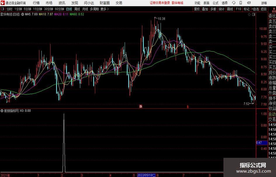Click the 通达信 red logo icon
The height and width of the screenshot is (177, 276).
[x=3, y=3]
